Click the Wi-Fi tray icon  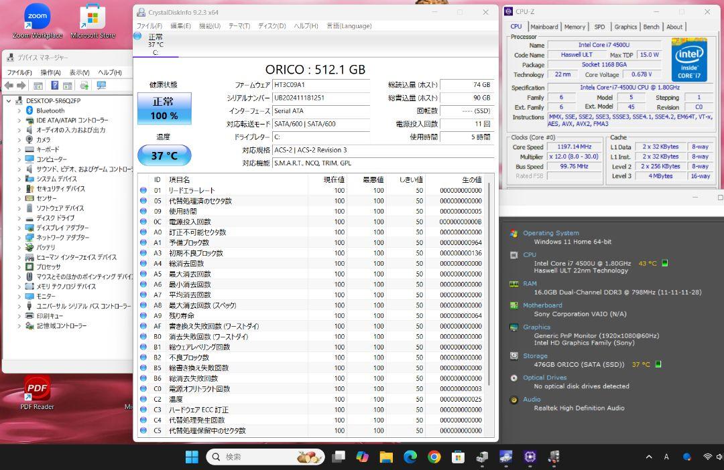[707, 457]
